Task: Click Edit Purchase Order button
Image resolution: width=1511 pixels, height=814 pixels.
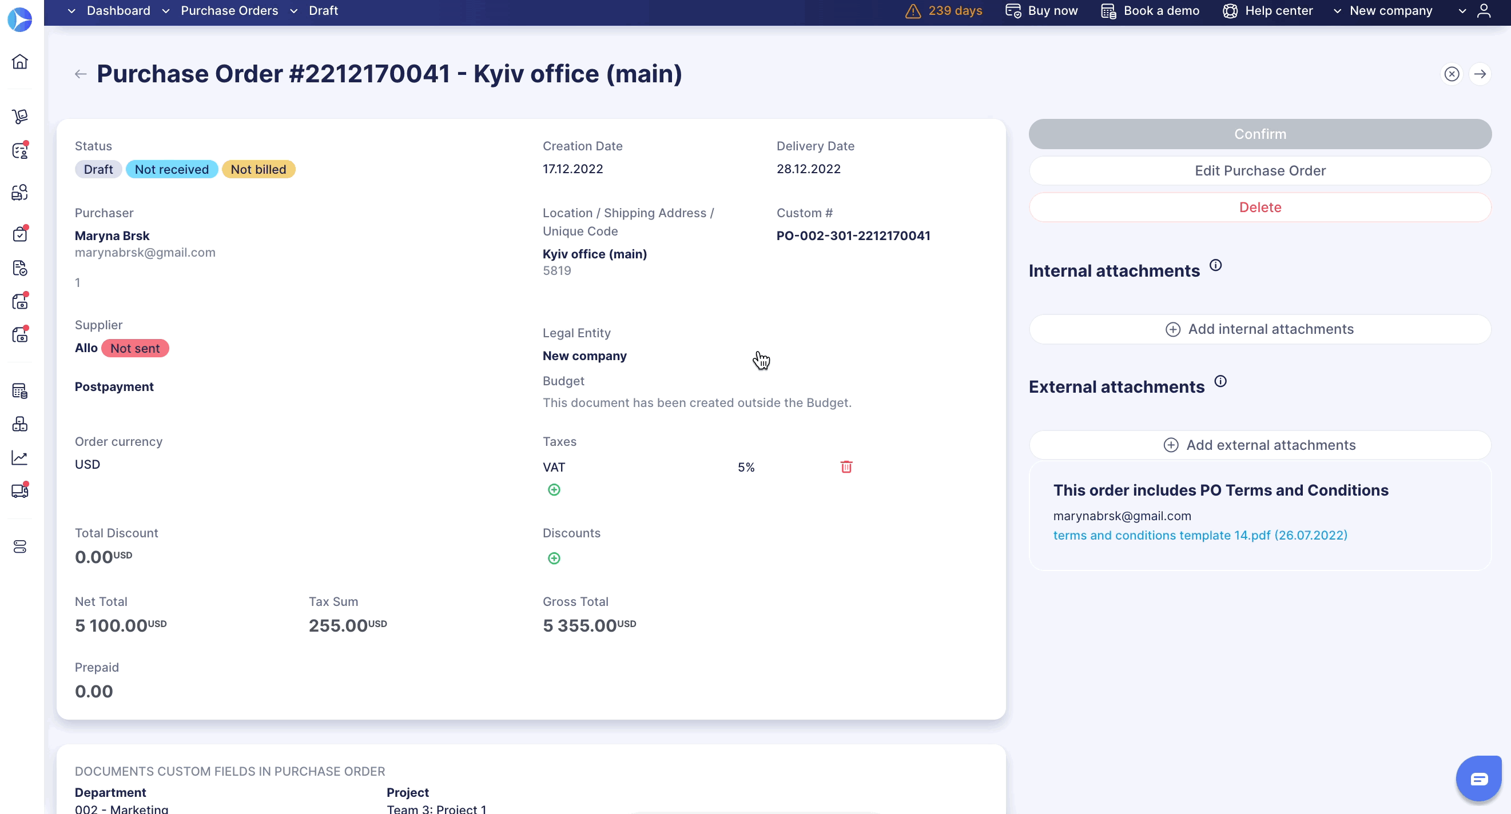Action: (1259, 171)
